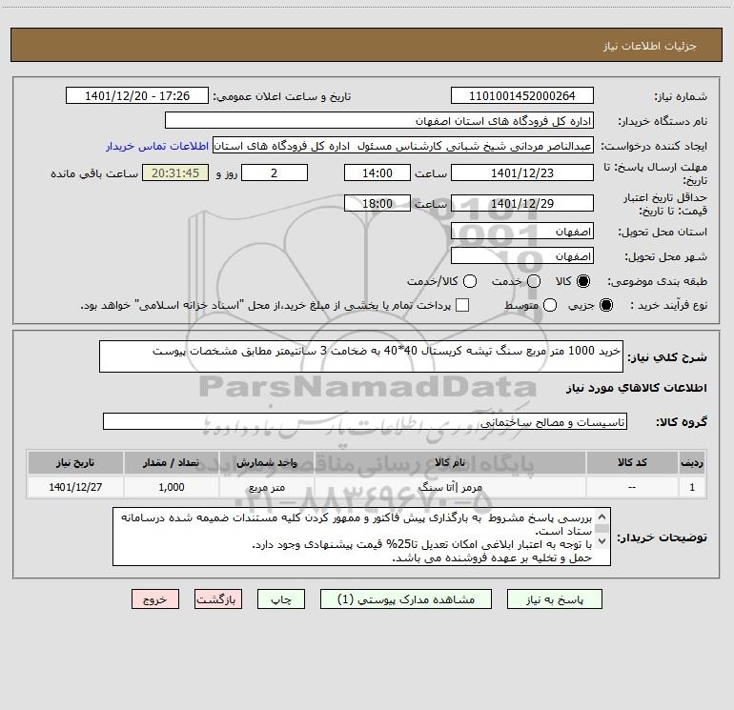Image resolution: width=734 pixels, height=710 pixels.
Task: Click the بازگشت back button
Action: tap(218, 599)
